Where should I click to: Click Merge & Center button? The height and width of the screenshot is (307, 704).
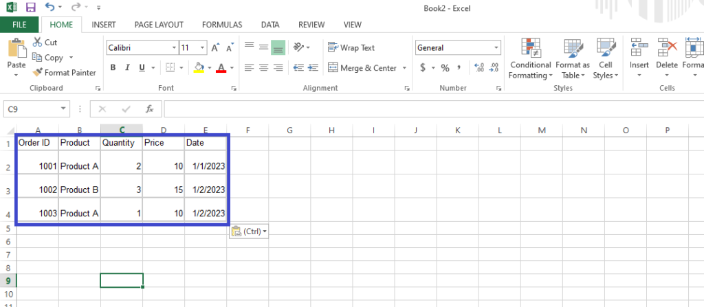click(362, 68)
